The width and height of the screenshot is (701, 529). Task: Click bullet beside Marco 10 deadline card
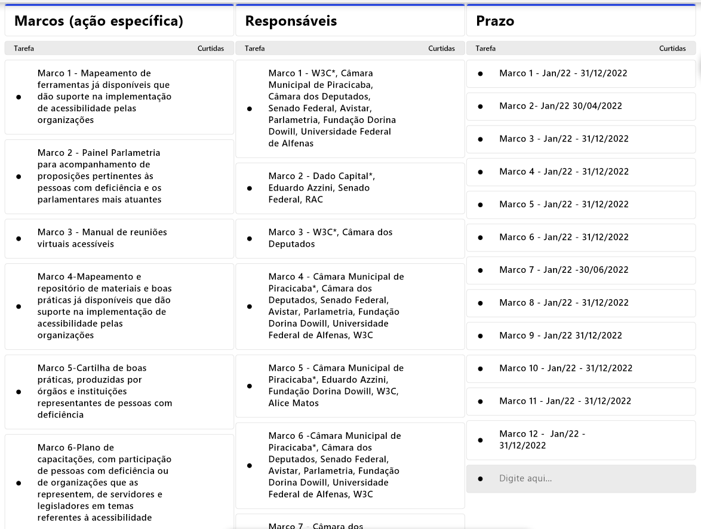click(x=481, y=368)
